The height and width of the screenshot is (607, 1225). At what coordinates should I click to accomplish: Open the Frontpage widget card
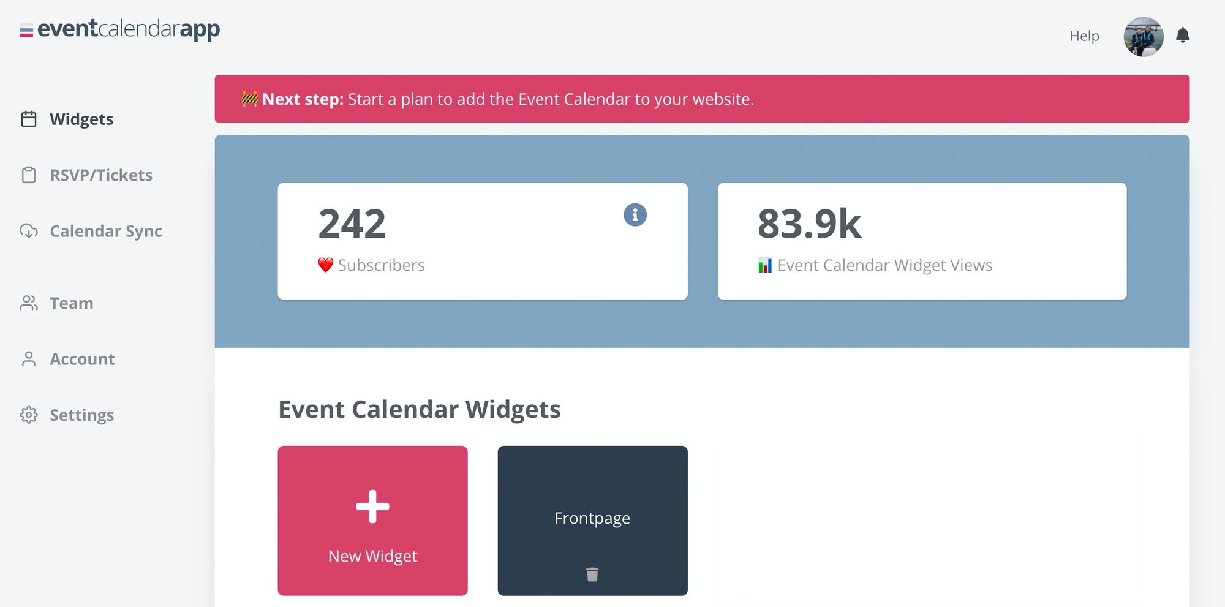pos(592,518)
